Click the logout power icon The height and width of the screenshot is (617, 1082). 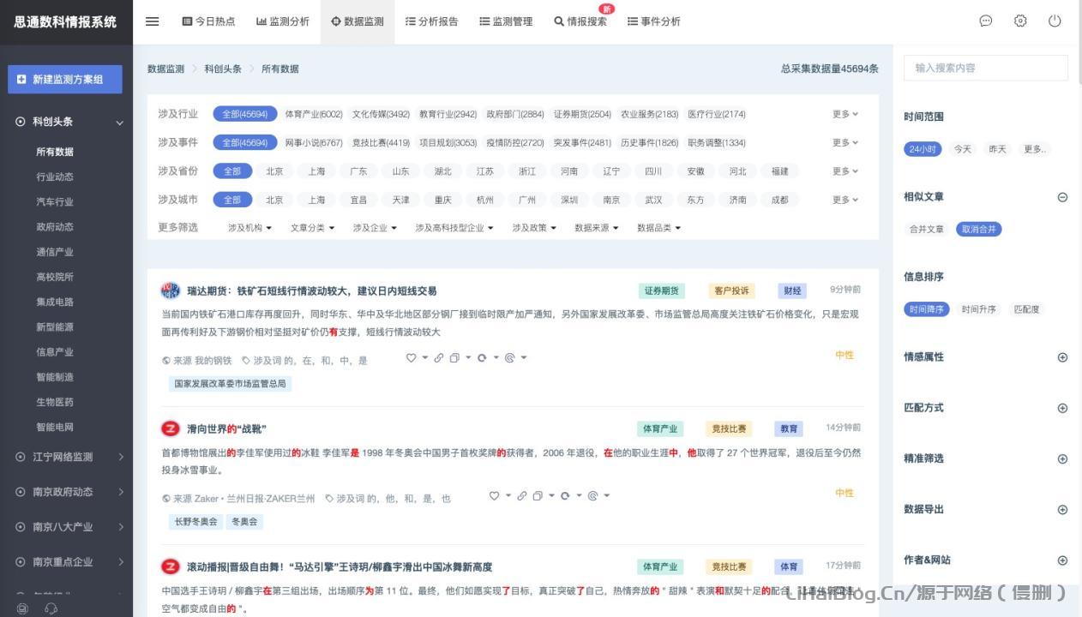(1054, 21)
